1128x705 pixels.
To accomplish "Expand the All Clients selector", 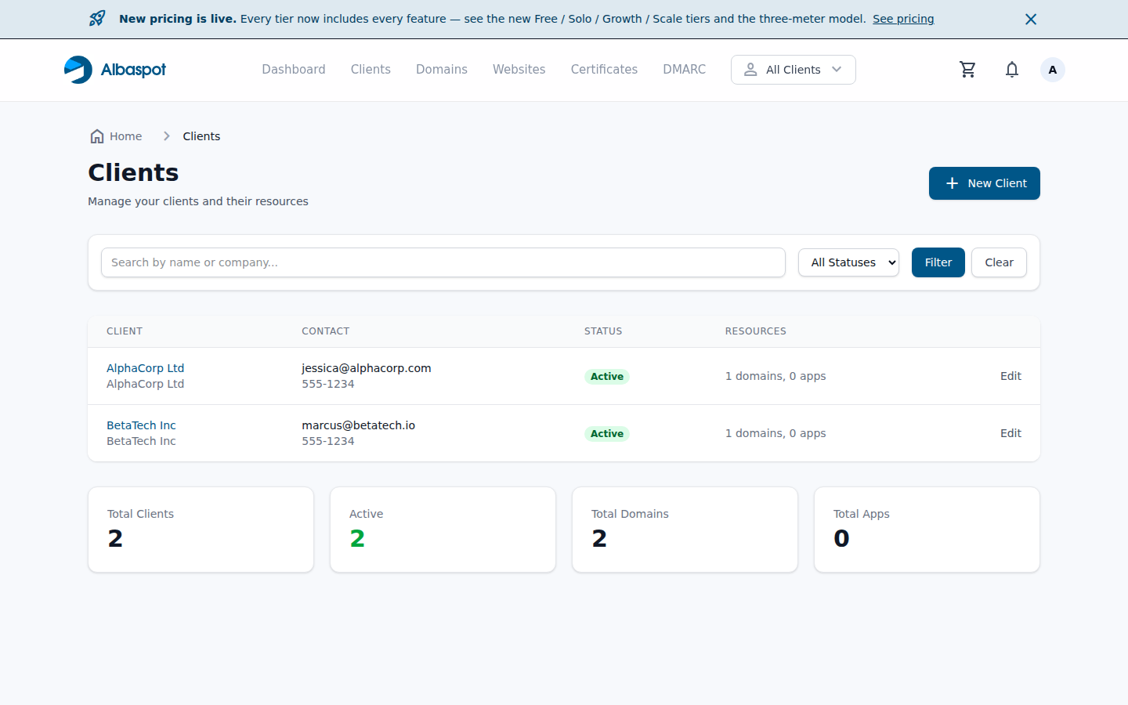I will tap(793, 70).
